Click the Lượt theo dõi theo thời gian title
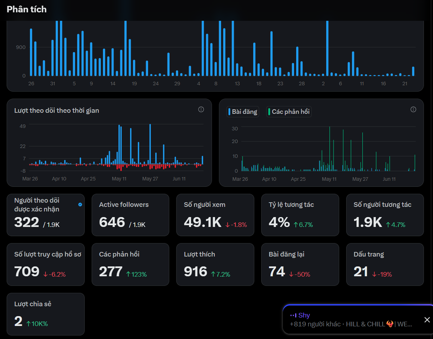 point(57,110)
